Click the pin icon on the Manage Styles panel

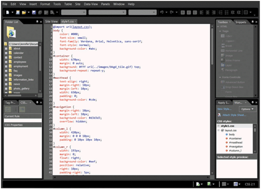pyautogui.click(x=252, y=103)
